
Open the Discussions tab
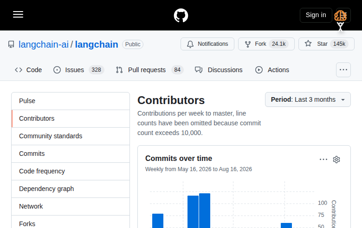(219, 70)
